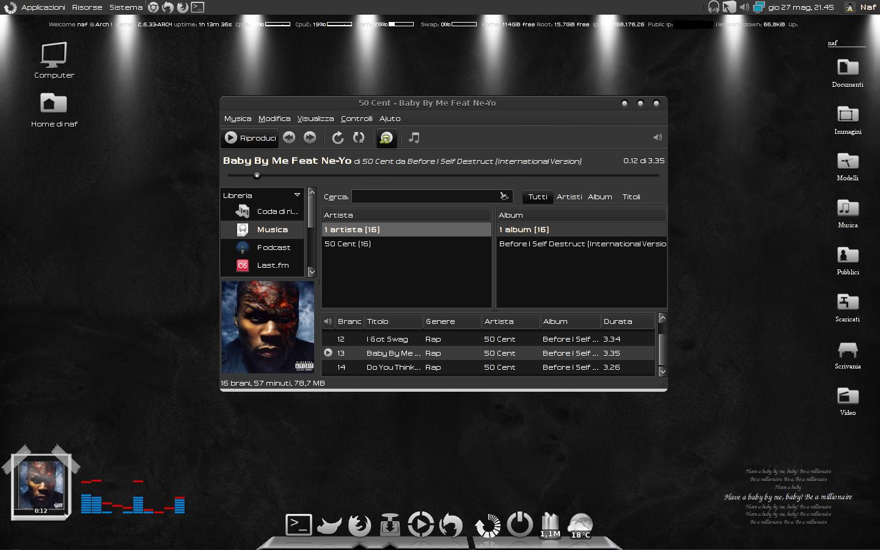Toggle the browser view toolbar button

(x=386, y=138)
